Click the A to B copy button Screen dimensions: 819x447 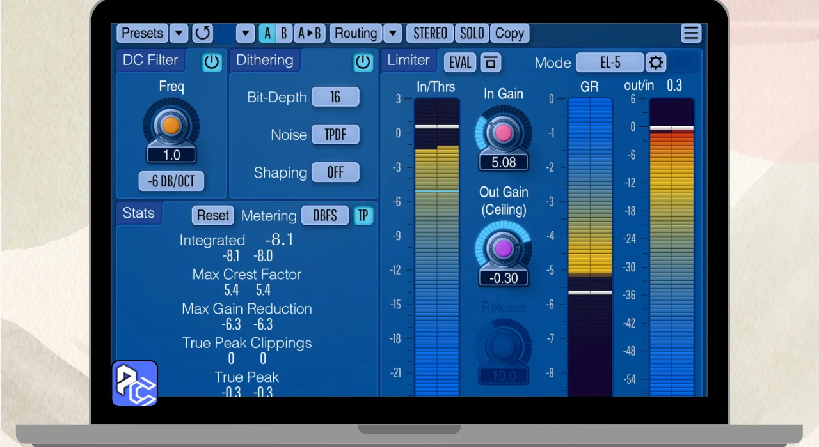(310, 33)
